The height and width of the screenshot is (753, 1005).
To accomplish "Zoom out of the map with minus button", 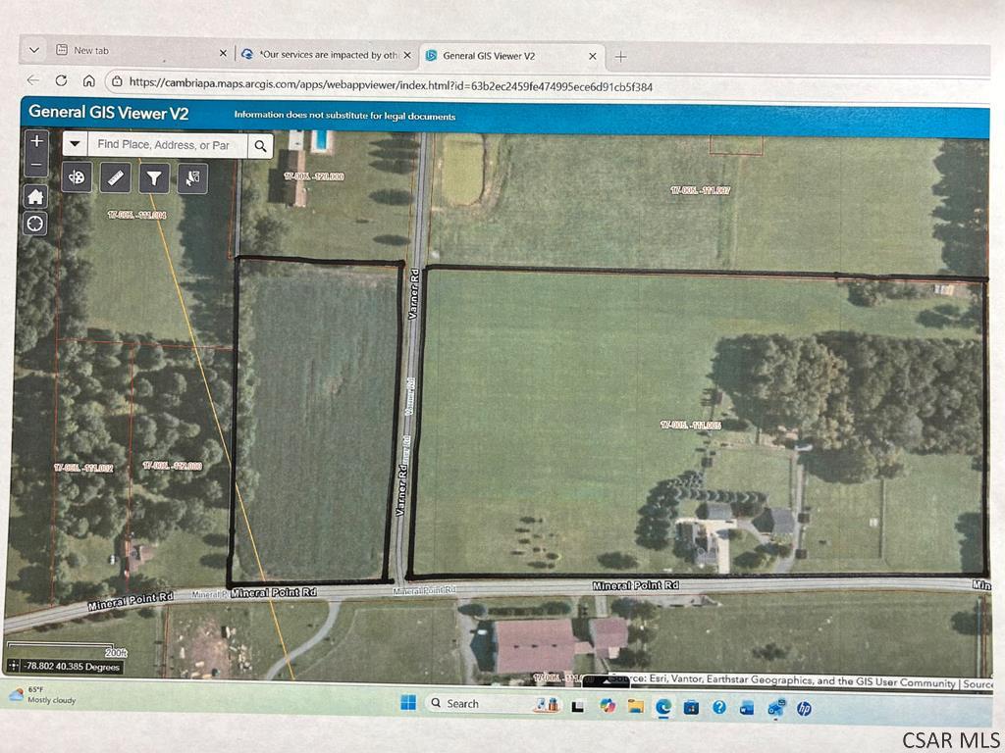I will [36, 165].
